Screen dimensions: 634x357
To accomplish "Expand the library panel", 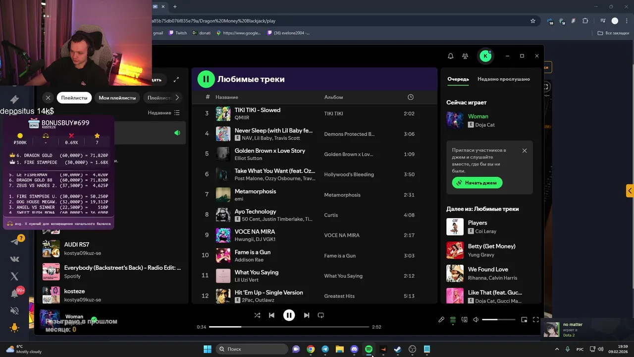I will 176,79.
